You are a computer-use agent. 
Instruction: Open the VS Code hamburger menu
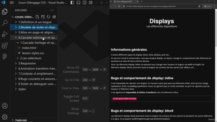(x=12, y=3)
